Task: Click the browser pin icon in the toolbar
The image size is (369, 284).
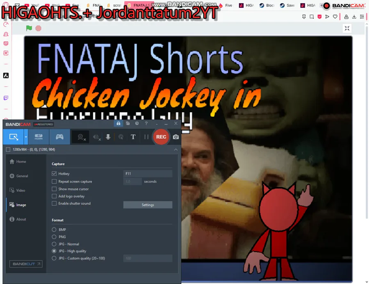Action: (304, 17)
